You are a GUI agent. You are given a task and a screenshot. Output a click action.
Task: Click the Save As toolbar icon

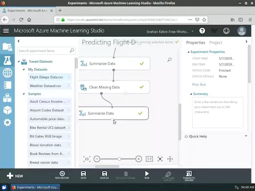click(x=104, y=175)
